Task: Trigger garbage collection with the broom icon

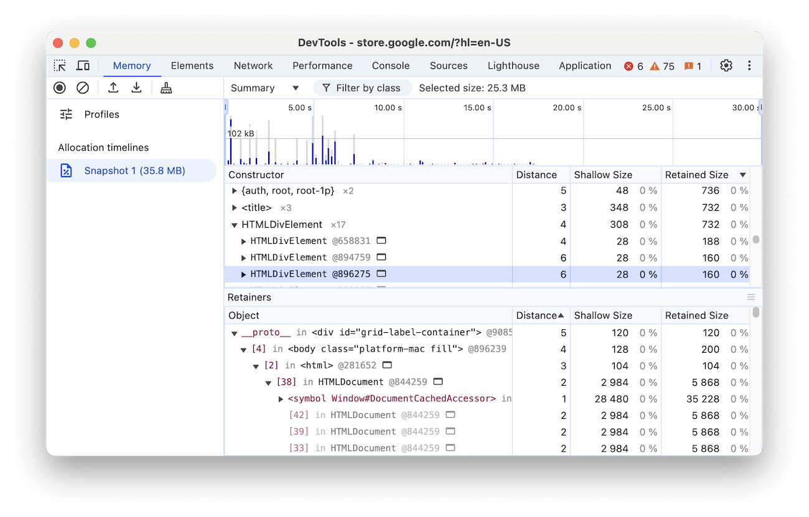Action: 166,87
